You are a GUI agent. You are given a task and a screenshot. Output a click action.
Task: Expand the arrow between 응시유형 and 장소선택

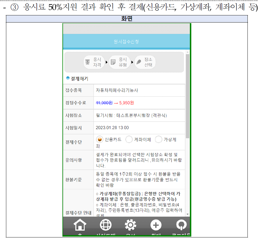tap(132, 62)
